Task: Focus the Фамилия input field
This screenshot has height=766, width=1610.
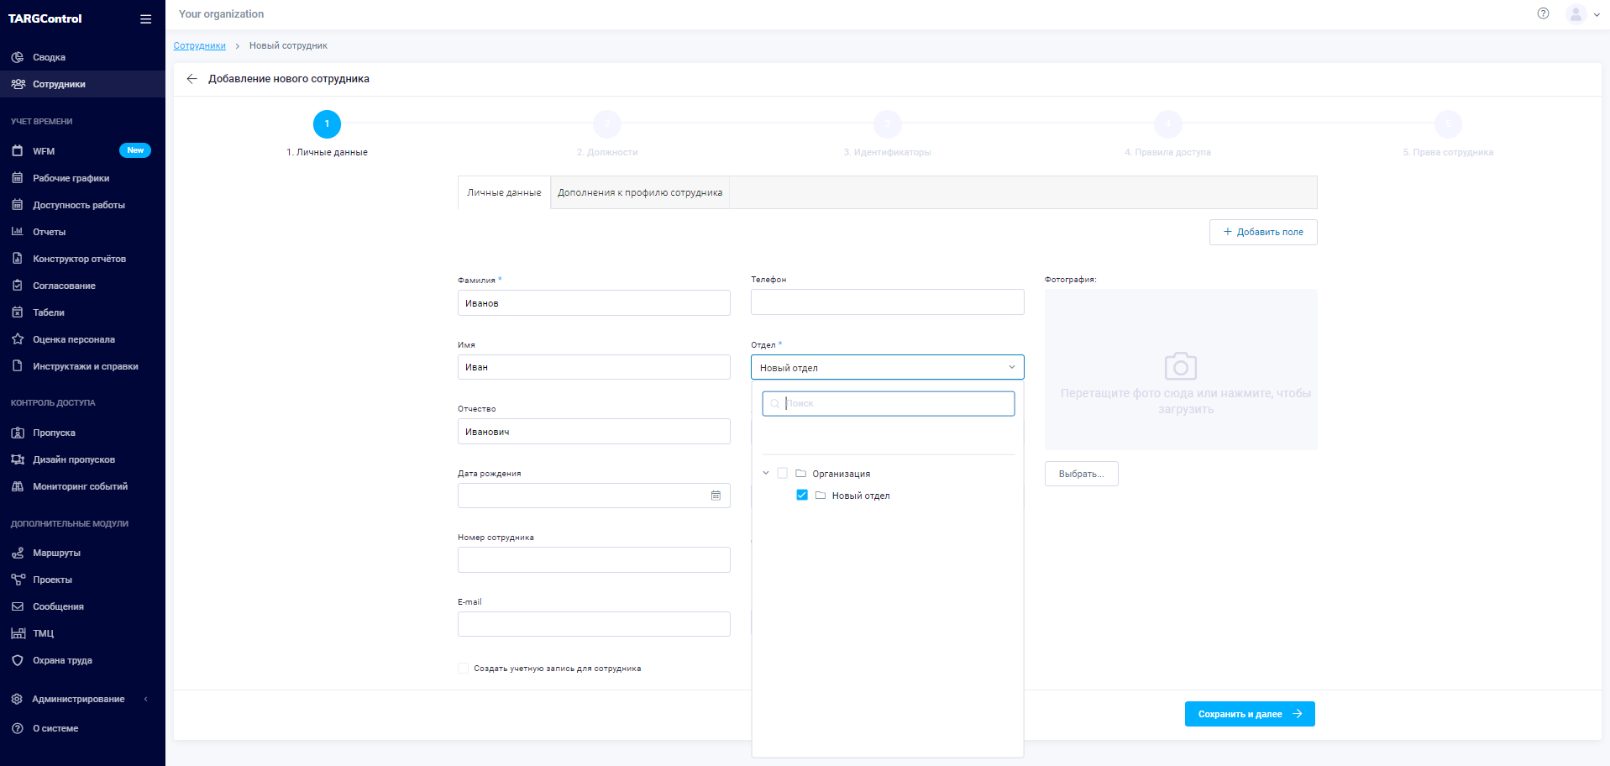Action: tap(594, 303)
